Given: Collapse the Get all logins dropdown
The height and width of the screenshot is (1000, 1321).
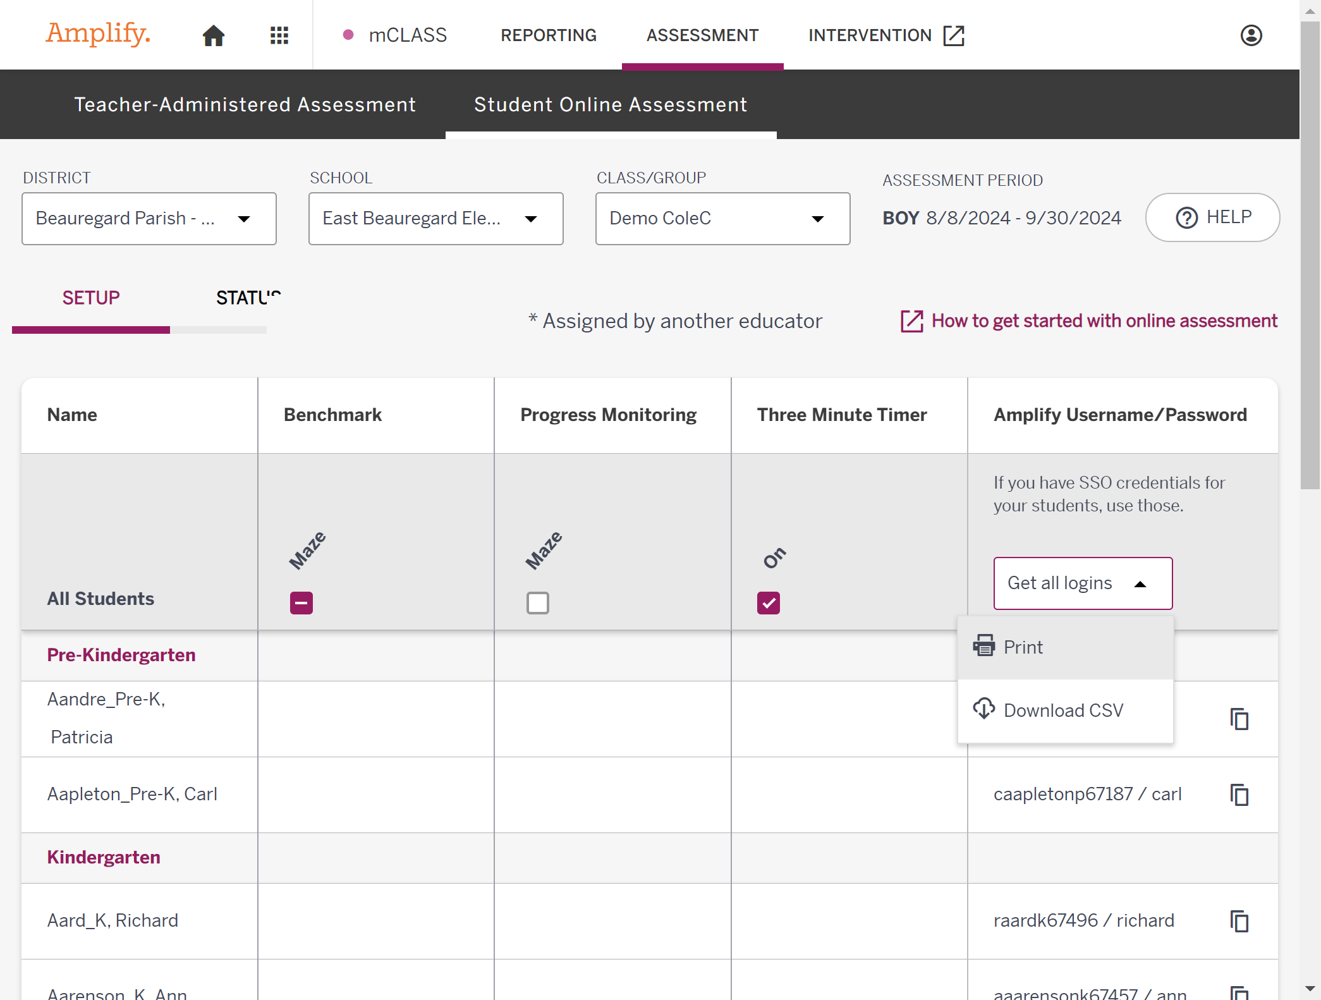Looking at the screenshot, I should 1083,583.
